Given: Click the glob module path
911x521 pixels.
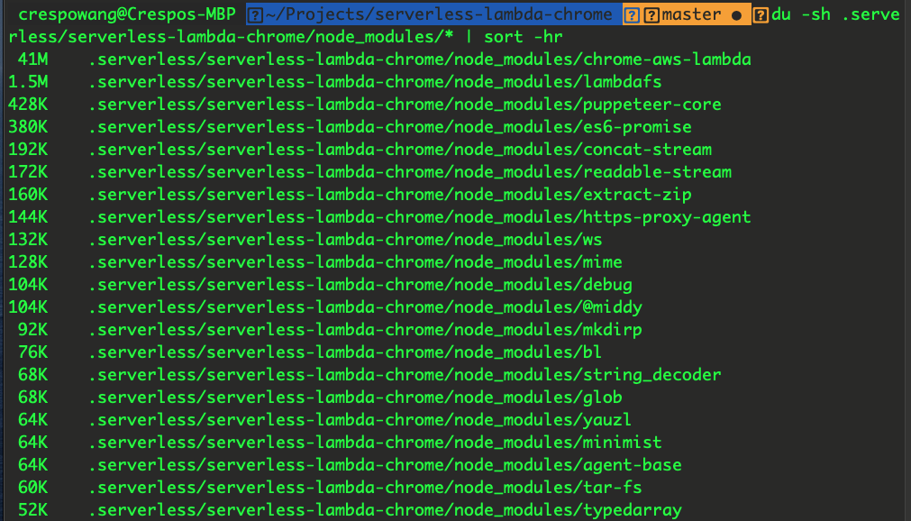Looking at the screenshot, I should click(355, 398).
